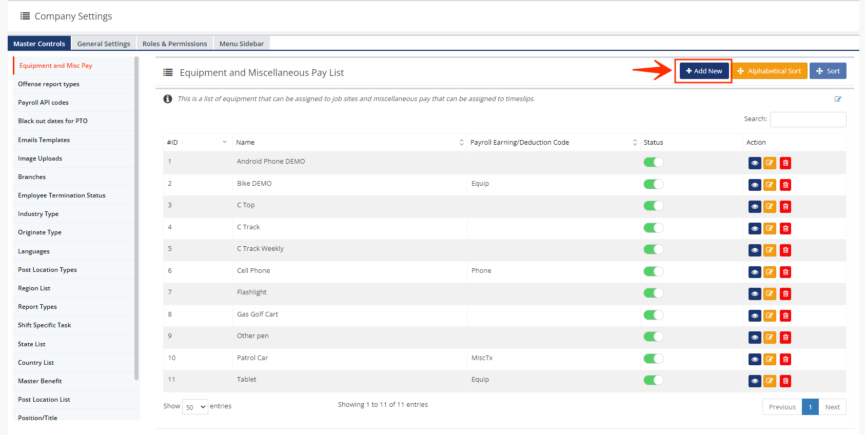Turn off Tablet status switch
This screenshot has height=435, width=865.
point(653,380)
